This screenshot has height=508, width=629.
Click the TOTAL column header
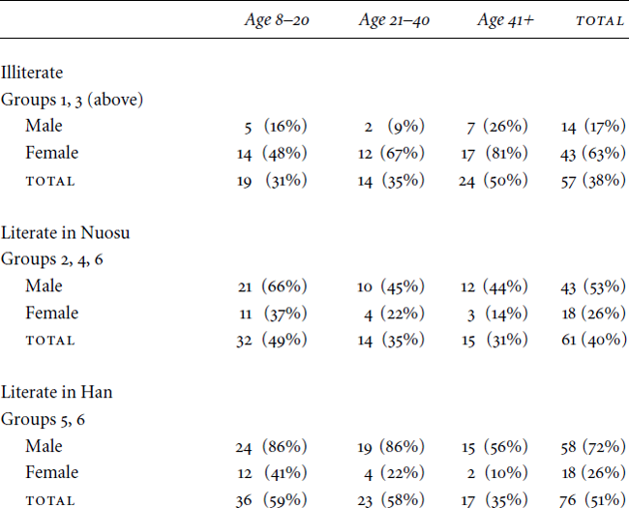point(600,21)
